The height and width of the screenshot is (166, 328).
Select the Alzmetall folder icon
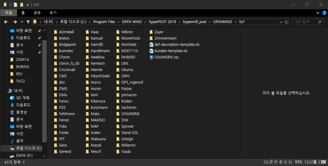pyautogui.click(x=55, y=32)
